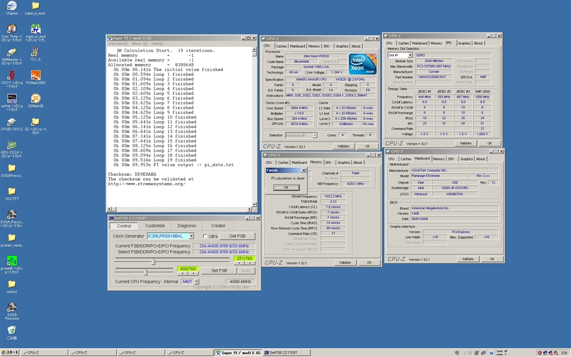Click the upper FSB slider thumb
Screen dimensions: 571x357
153,262
